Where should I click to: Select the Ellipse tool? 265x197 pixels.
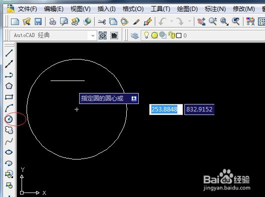pos(9,152)
